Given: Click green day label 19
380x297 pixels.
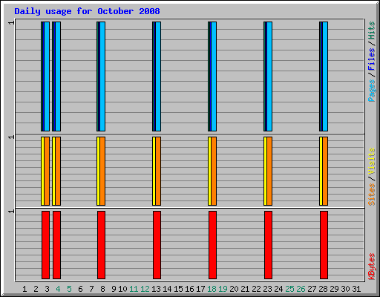Looking at the screenshot, I should pyautogui.click(x=223, y=289).
